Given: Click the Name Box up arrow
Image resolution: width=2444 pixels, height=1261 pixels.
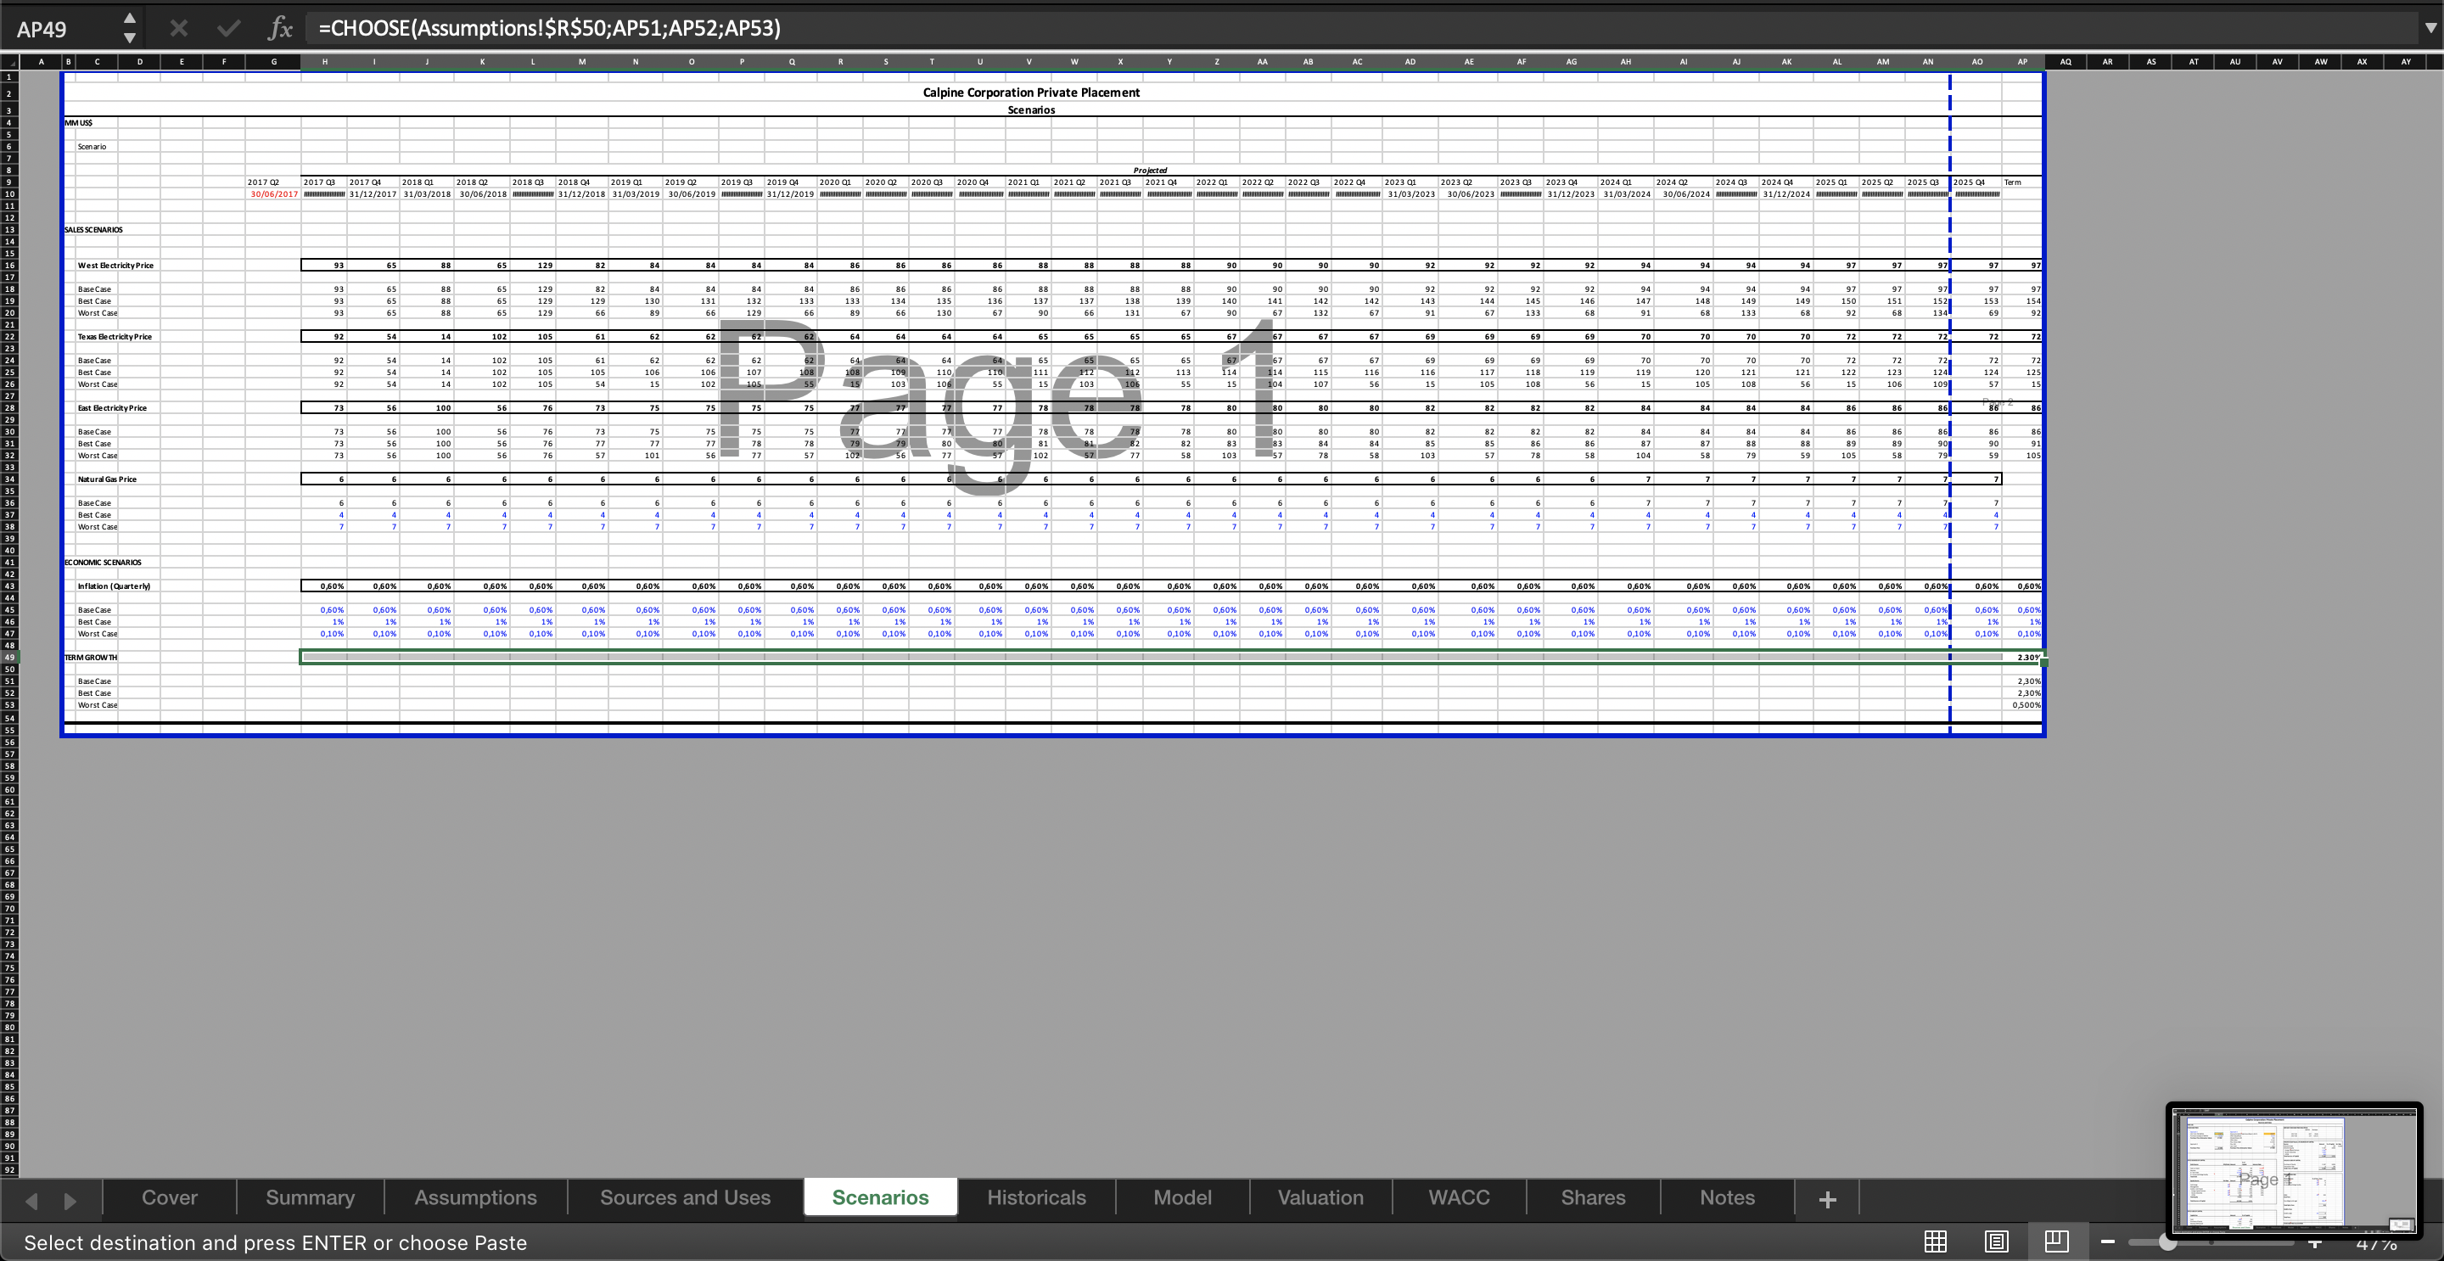Looking at the screenshot, I should 129,18.
